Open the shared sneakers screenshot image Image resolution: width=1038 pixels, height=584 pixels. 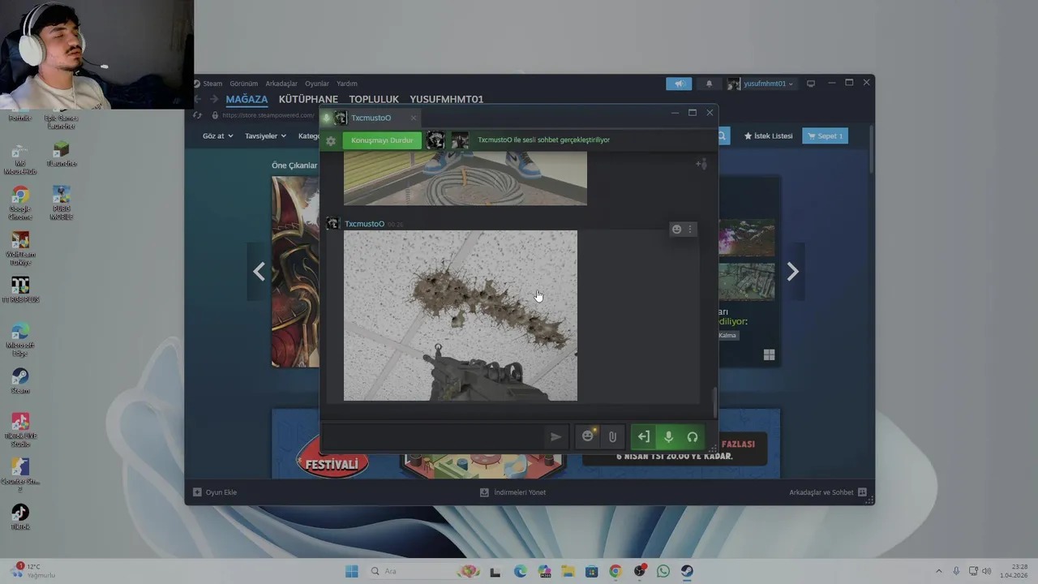click(x=465, y=178)
